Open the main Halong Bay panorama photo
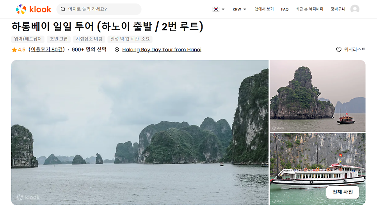Viewport: 377px width, 208px height. [140, 133]
